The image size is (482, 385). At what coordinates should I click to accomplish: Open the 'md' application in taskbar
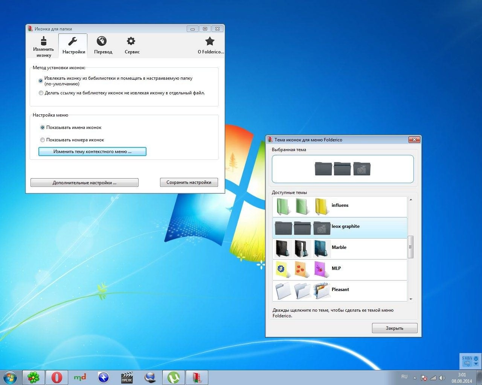(x=80, y=377)
